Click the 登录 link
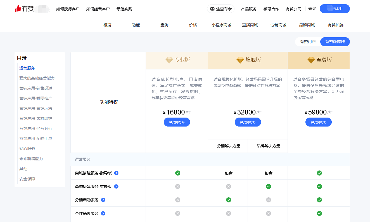Viewport: 370px width, 222px height. tap(312, 8)
